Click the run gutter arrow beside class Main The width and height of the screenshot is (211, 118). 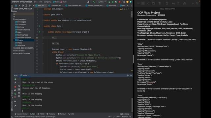40,26
